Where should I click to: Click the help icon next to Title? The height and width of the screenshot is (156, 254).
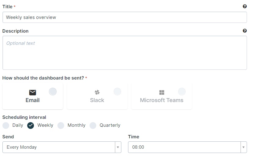[245, 6]
